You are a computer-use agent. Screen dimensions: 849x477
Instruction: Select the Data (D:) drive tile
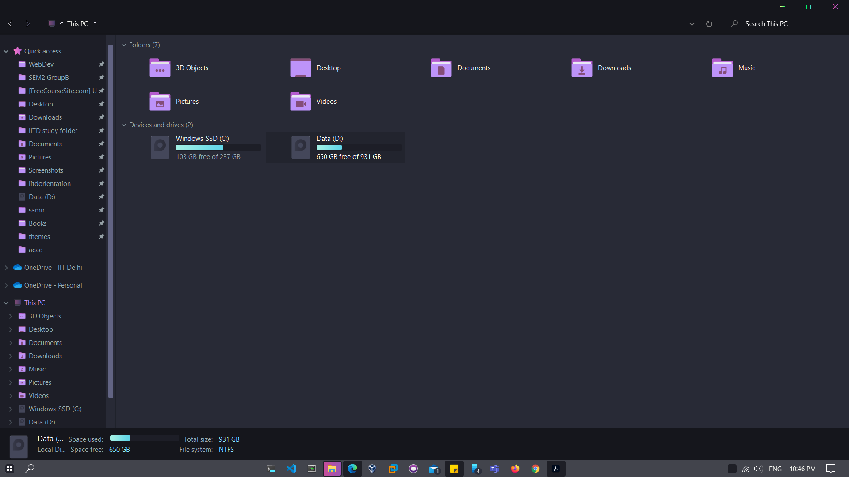[335, 148]
